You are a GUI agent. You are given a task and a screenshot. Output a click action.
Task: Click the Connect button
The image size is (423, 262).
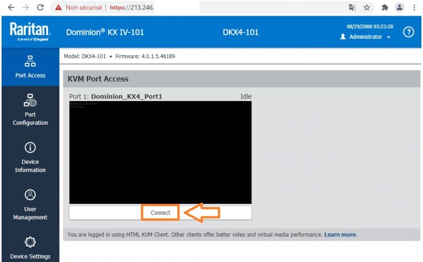click(x=160, y=213)
